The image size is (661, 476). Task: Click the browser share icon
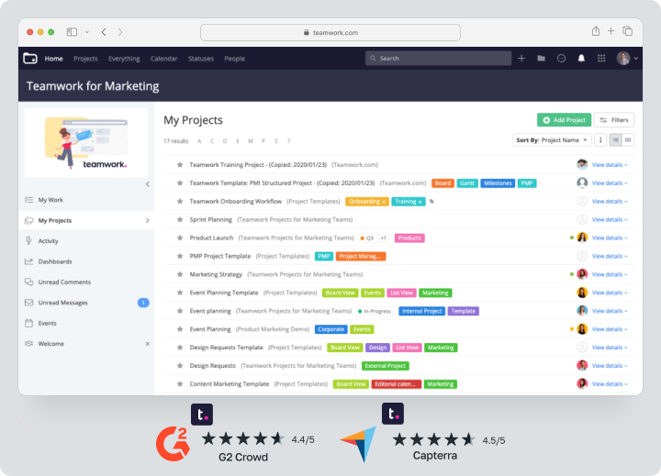[596, 31]
